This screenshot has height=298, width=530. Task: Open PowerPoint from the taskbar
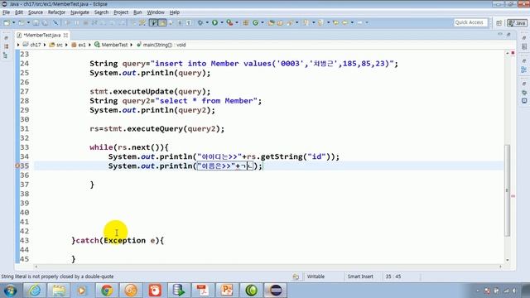pos(227,291)
